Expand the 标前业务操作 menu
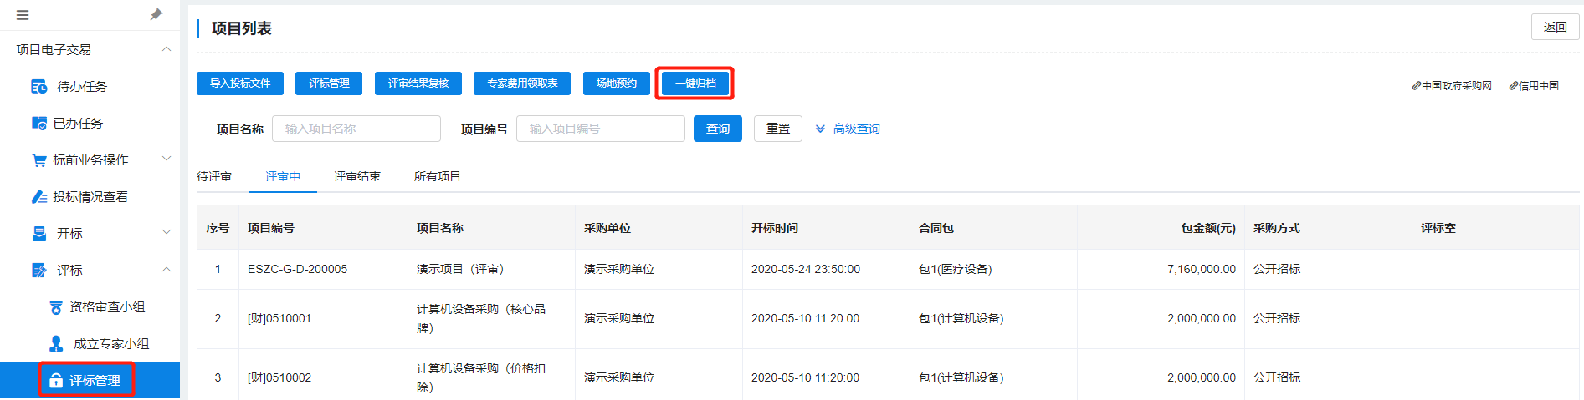 166,159
